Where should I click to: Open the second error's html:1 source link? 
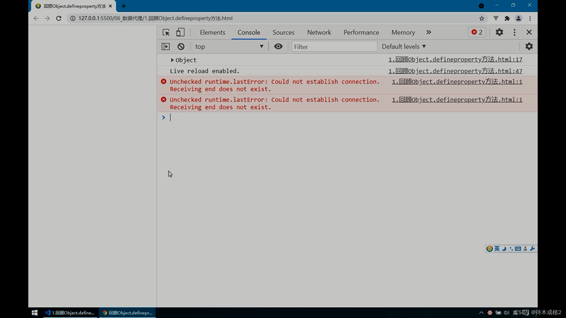coord(457,100)
